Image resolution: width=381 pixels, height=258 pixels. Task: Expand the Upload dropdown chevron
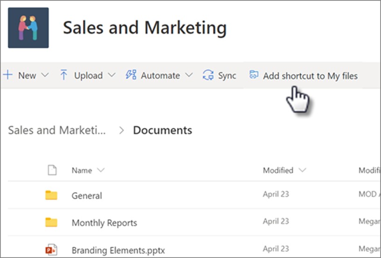tap(112, 75)
